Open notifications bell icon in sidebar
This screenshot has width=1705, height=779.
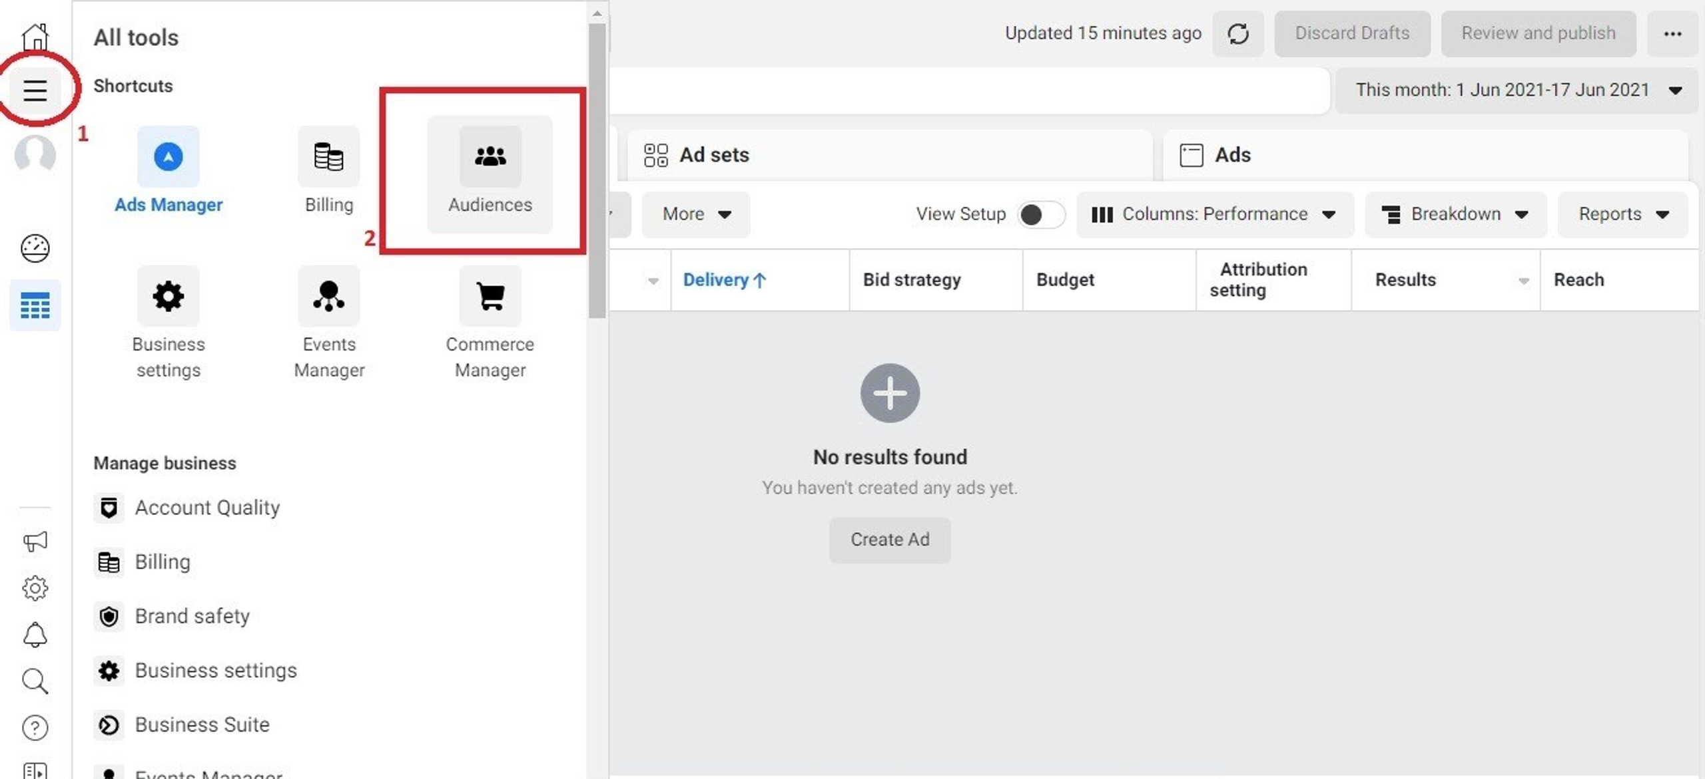pyautogui.click(x=35, y=635)
